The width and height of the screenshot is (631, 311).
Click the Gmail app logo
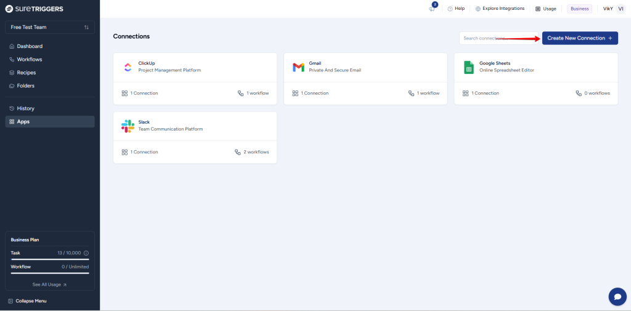click(x=298, y=67)
